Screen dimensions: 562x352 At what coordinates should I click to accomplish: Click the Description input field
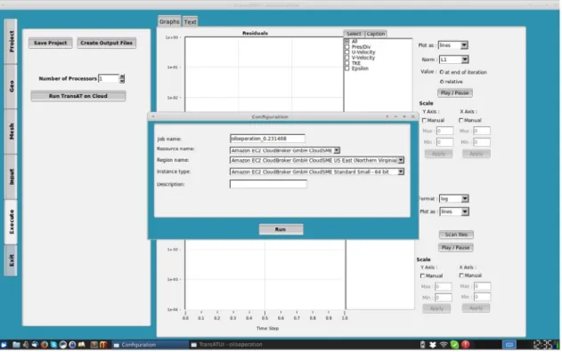(x=268, y=184)
